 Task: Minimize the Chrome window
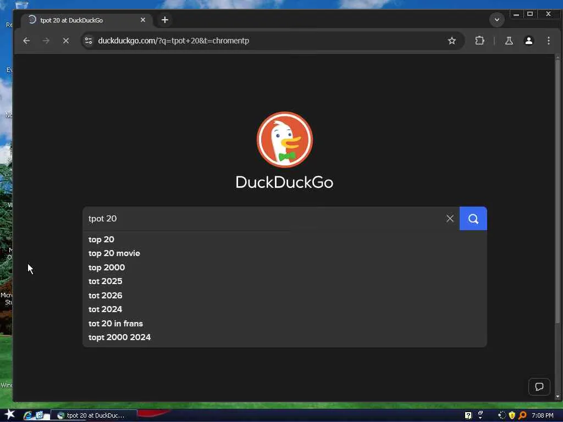click(516, 14)
